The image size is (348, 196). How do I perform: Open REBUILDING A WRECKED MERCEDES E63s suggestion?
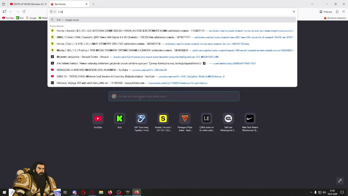point(172,70)
